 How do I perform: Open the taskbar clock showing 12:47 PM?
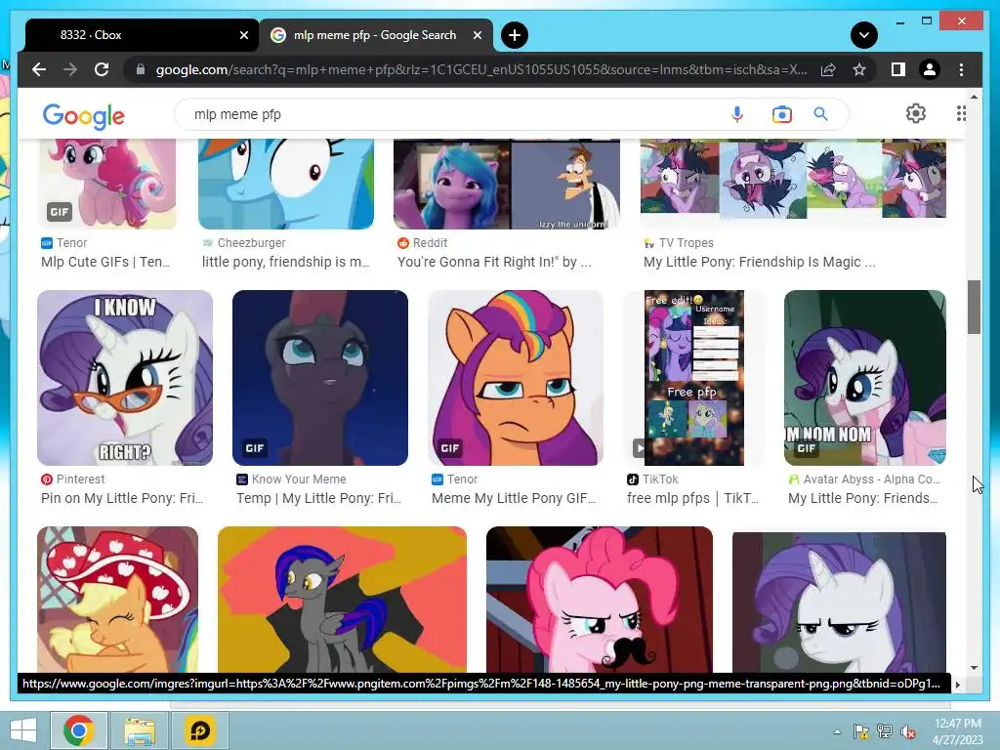point(957,730)
